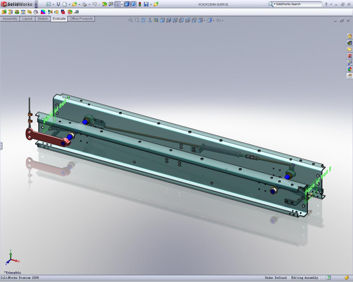Click the Zoom to Area magnifier
This screenshot has height=282, width=353.
[137, 20]
